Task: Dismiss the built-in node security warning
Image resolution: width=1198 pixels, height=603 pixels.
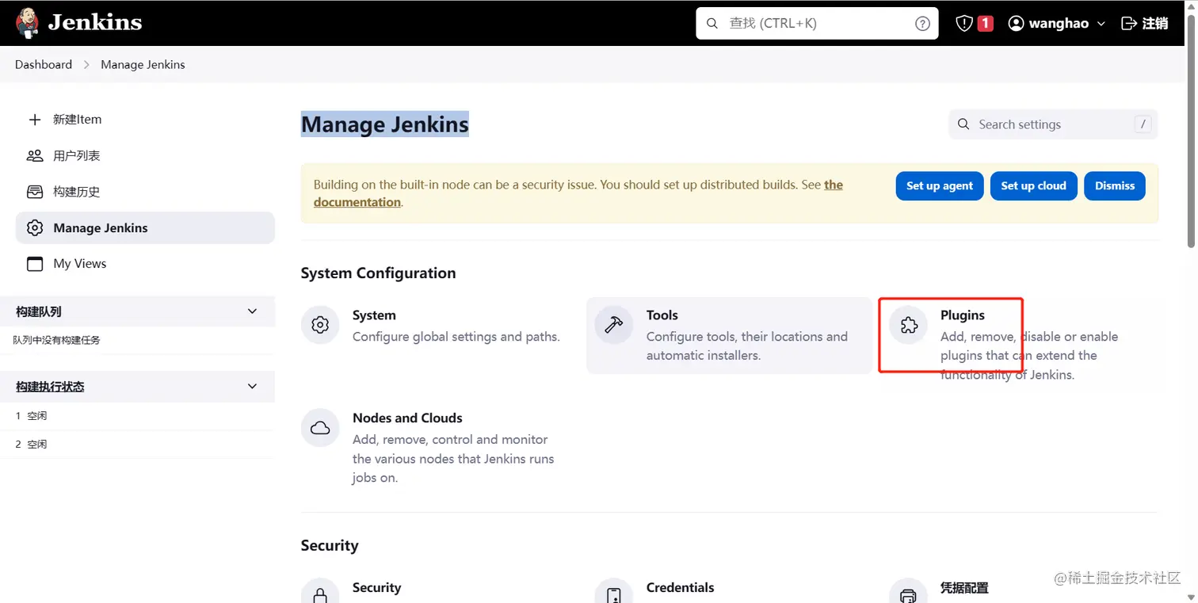Action: 1115,185
